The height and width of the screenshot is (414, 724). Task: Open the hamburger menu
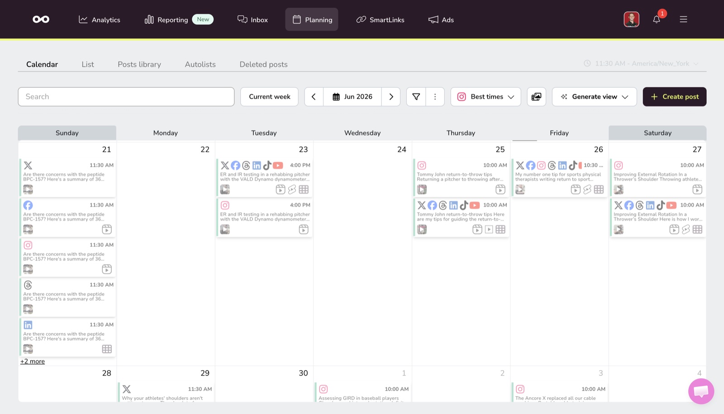point(683,19)
